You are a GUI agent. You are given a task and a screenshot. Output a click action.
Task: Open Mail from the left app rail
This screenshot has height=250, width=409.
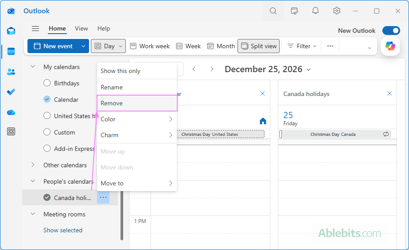click(11, 31)
